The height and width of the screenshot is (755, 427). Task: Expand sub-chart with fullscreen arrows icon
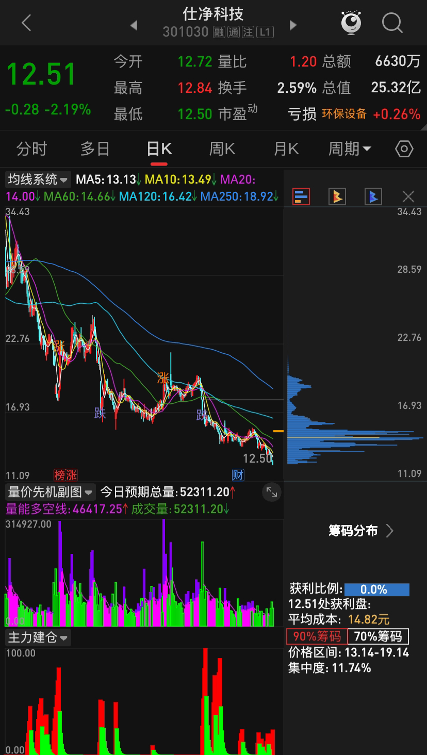pyautogui.click(x=271, y=493)
